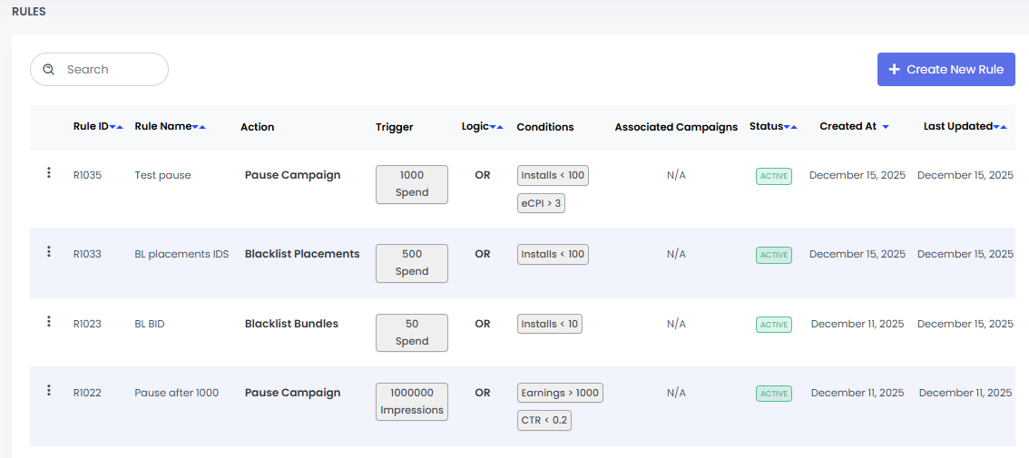Open the three-dot menu for rule R1022
Screen dimensions: 1029x458
(49, 391)
